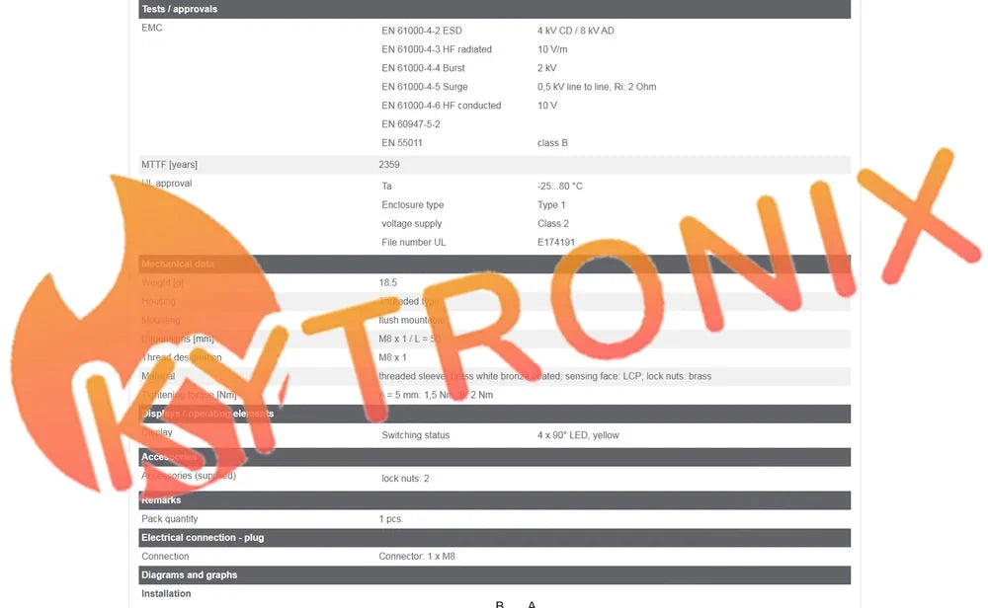Select the '4 kV CD / 8 kV AD' value
This screenshot has height=608, width=988.
click(x=575, y=31)
